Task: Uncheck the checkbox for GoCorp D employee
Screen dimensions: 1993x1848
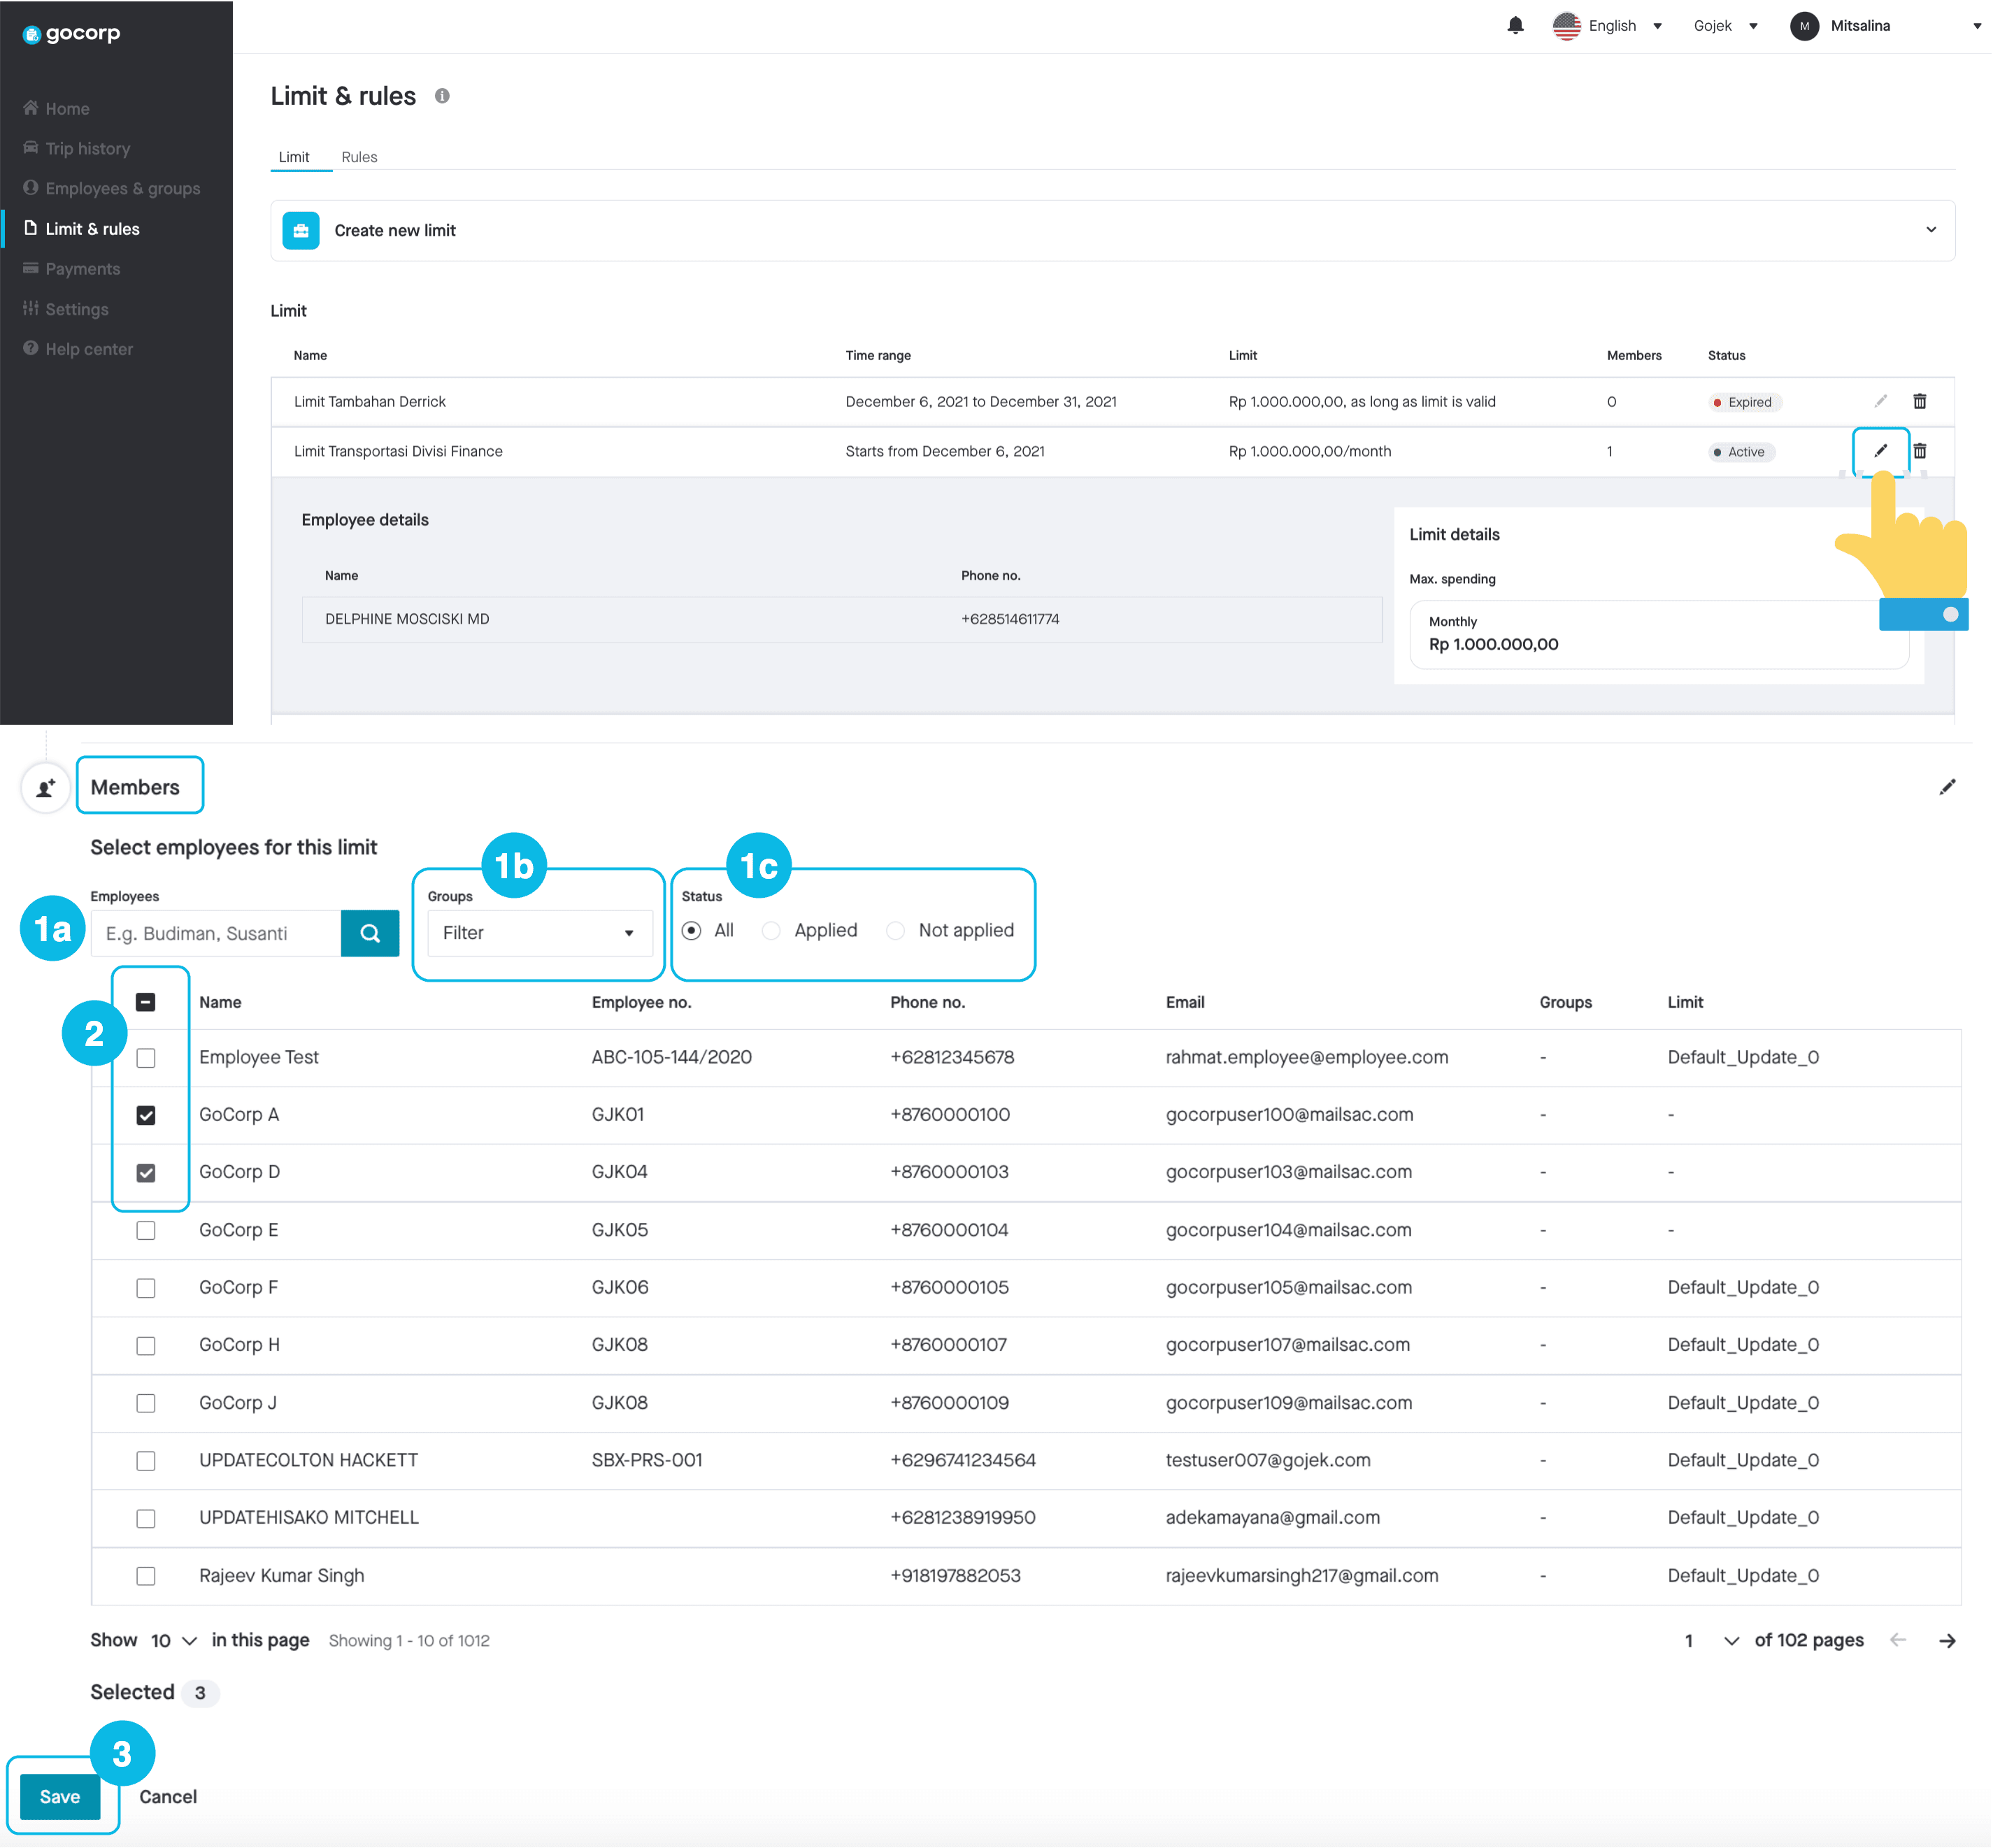Action: 146,1170
